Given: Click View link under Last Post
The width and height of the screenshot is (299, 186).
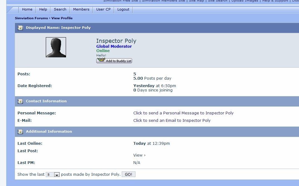Looking at the screenshot, I should point(139,155).
